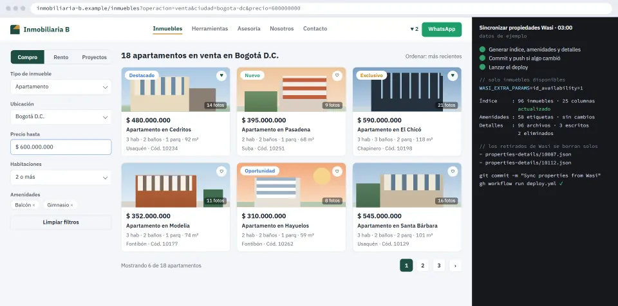
Task: Open the El Chicó apartment photo thumbnail
Action: [407, 89]
